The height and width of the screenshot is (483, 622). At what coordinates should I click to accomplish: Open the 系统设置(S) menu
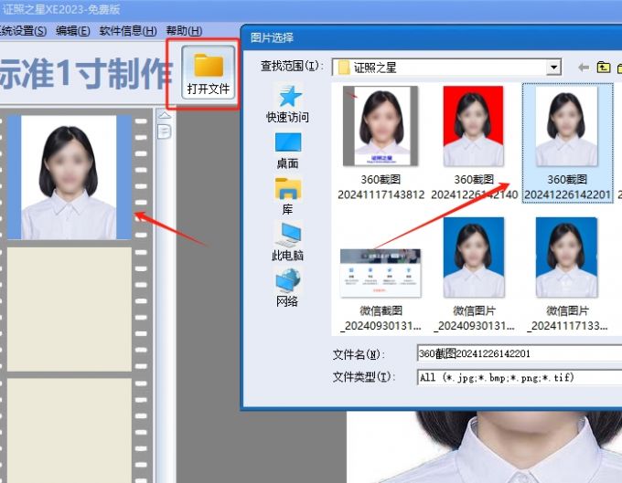(x=23, y=31)
